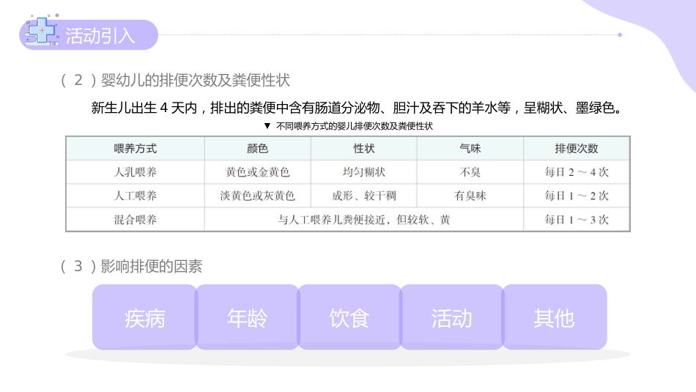Click table caption 不同喂养方式的婴儿排便次数及粪便性状
Viewport: 696px width, 392px height.
(354, 126)
